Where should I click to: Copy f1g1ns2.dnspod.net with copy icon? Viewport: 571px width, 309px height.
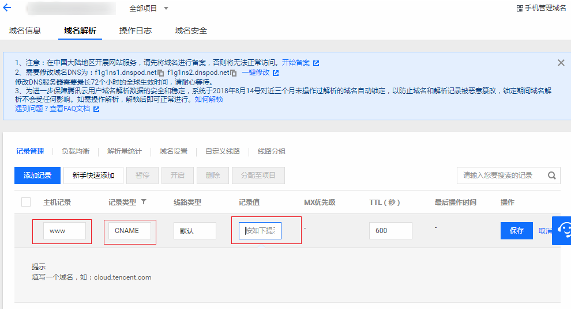tap(234, 73)
